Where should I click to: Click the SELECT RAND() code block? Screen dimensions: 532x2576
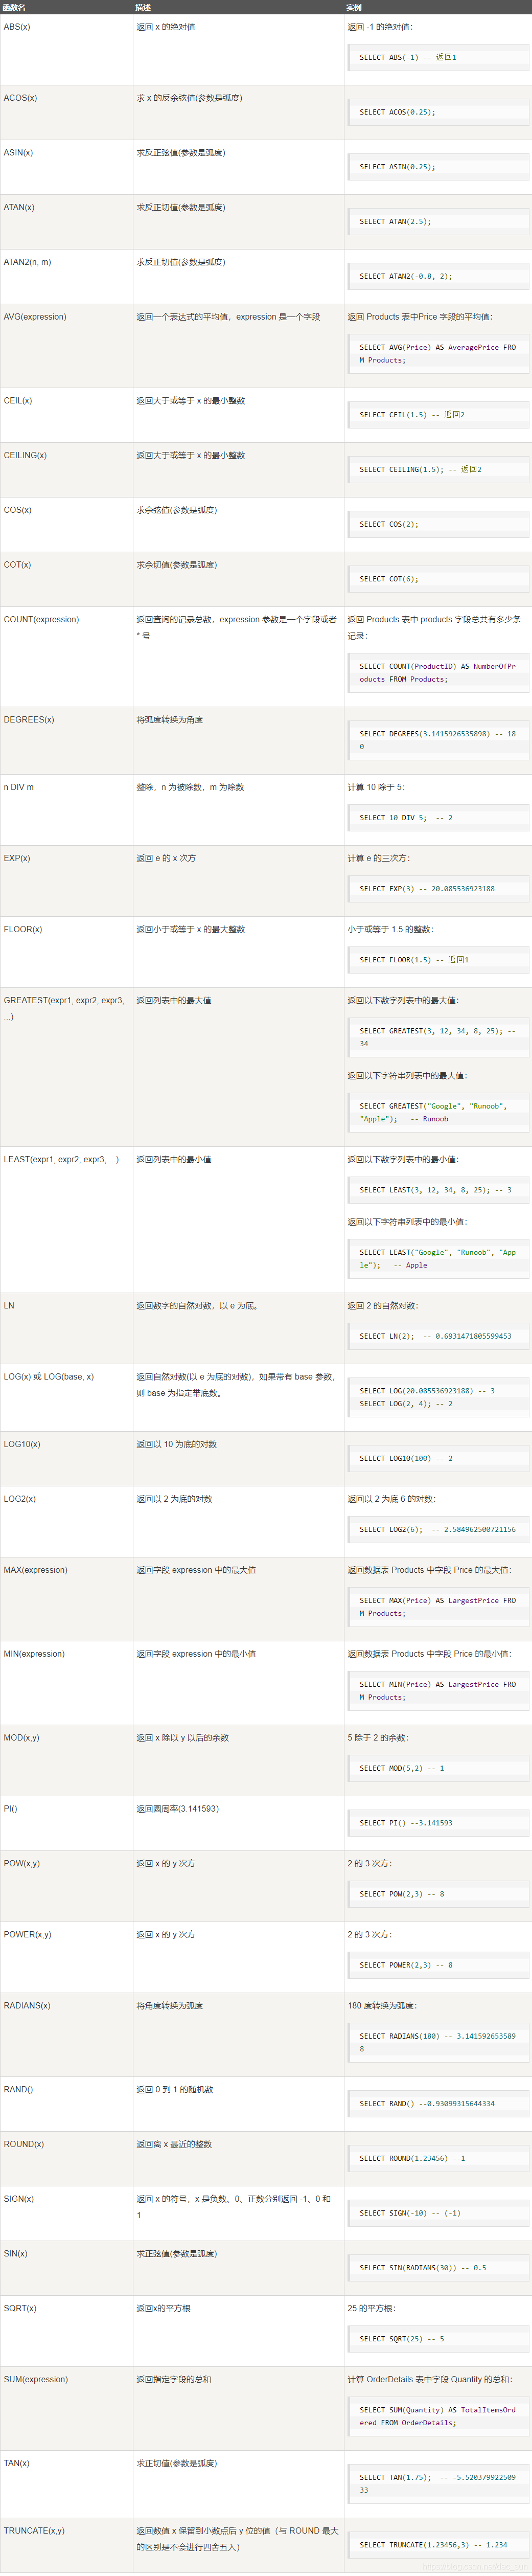tap(438, 2105)
